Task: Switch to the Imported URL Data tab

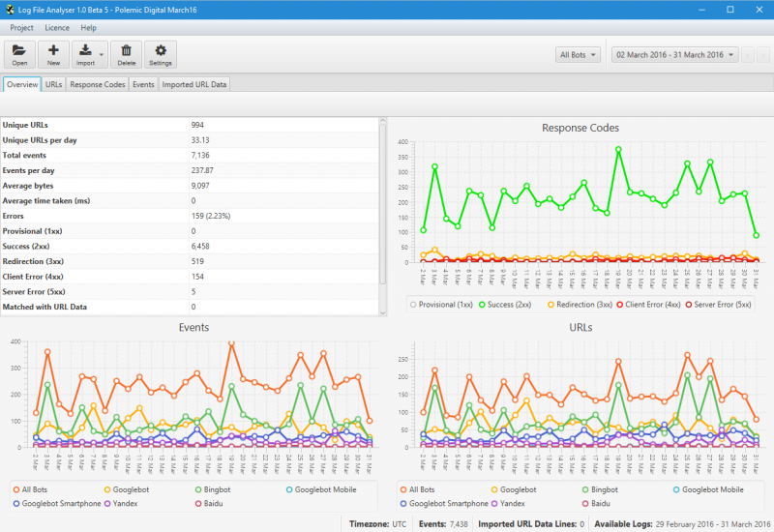Action: coord(194,84)
